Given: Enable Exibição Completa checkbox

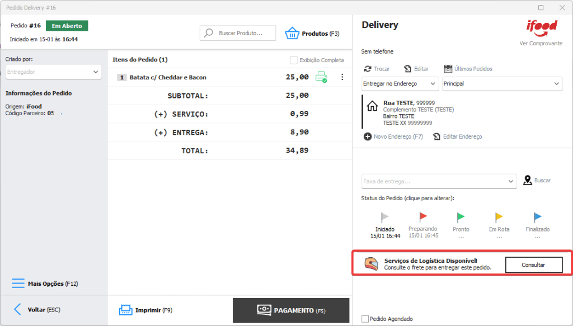Looking at the screenshot, I should [294, 60].
